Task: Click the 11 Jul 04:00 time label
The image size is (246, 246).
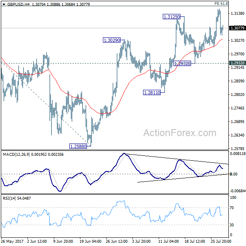Action: tap(169, 241)
